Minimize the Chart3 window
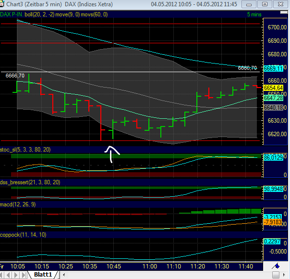Image resolution: width=290 pixels, height=279 pixels. click(x=249, y=4)
